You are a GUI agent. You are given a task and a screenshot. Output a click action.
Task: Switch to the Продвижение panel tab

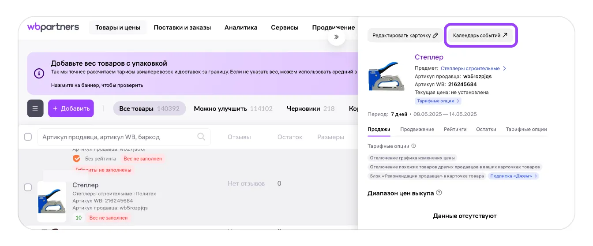[417, 129]
